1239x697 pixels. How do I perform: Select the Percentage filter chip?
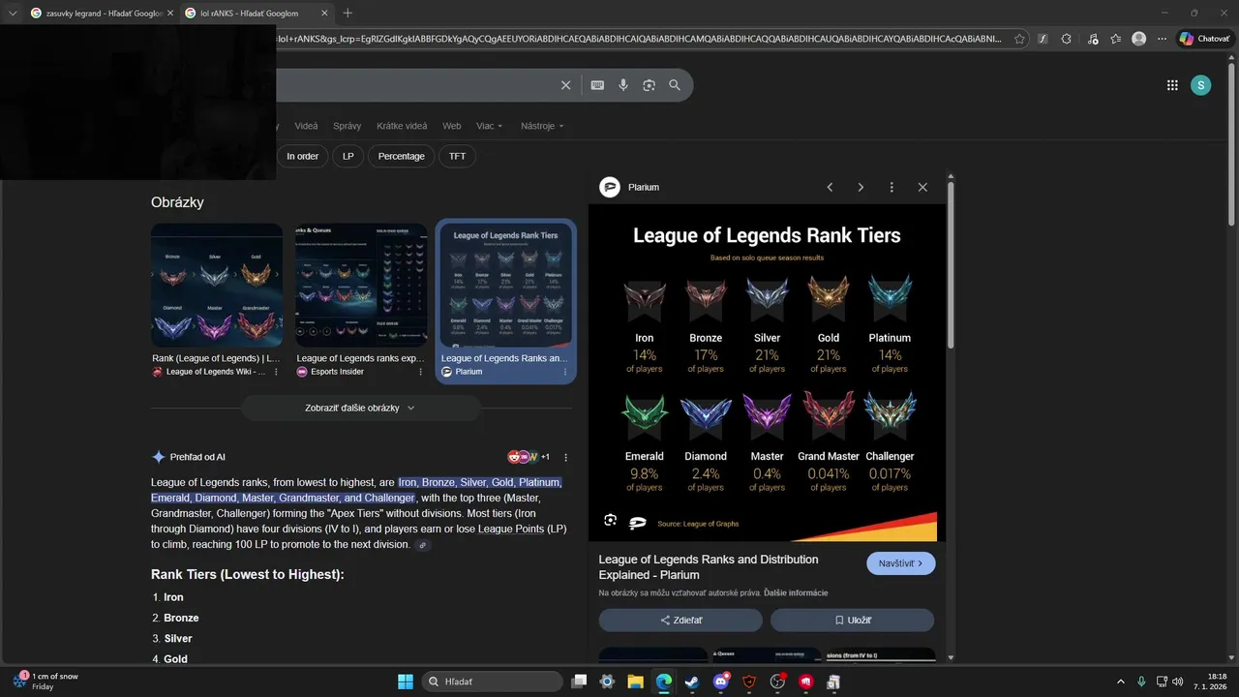click(x=401, y=156)
